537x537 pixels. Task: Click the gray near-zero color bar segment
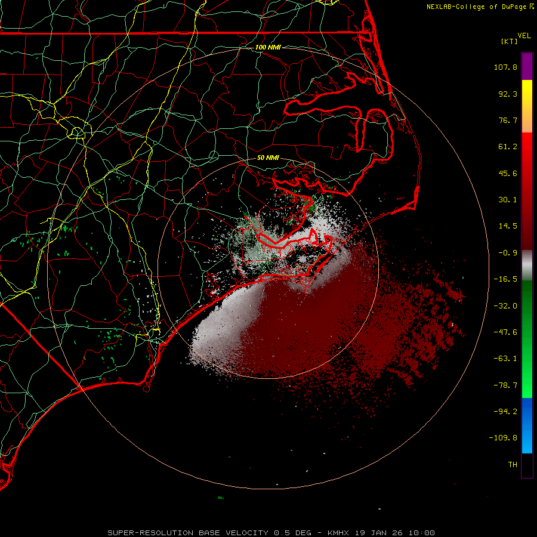click(x=527, y=265)
